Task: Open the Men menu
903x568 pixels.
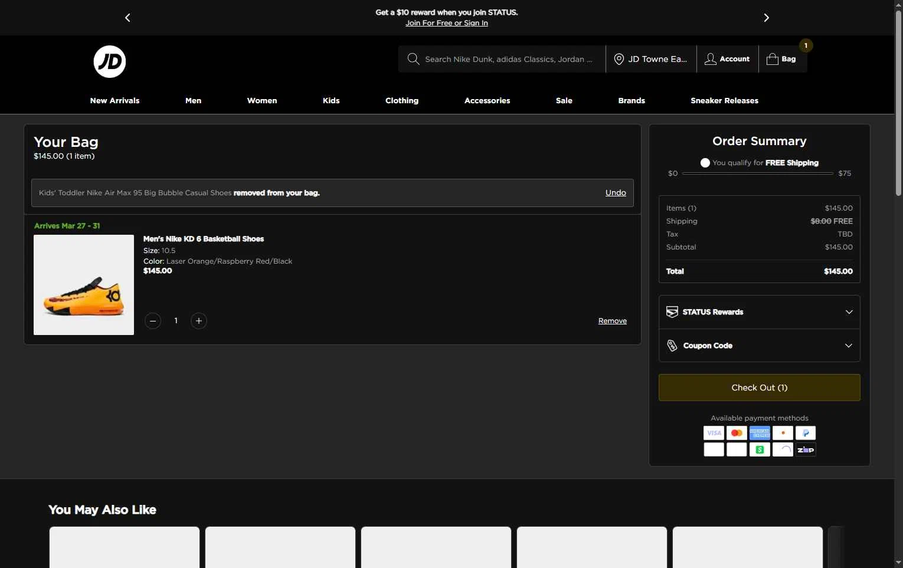Action: pos(194,101)
